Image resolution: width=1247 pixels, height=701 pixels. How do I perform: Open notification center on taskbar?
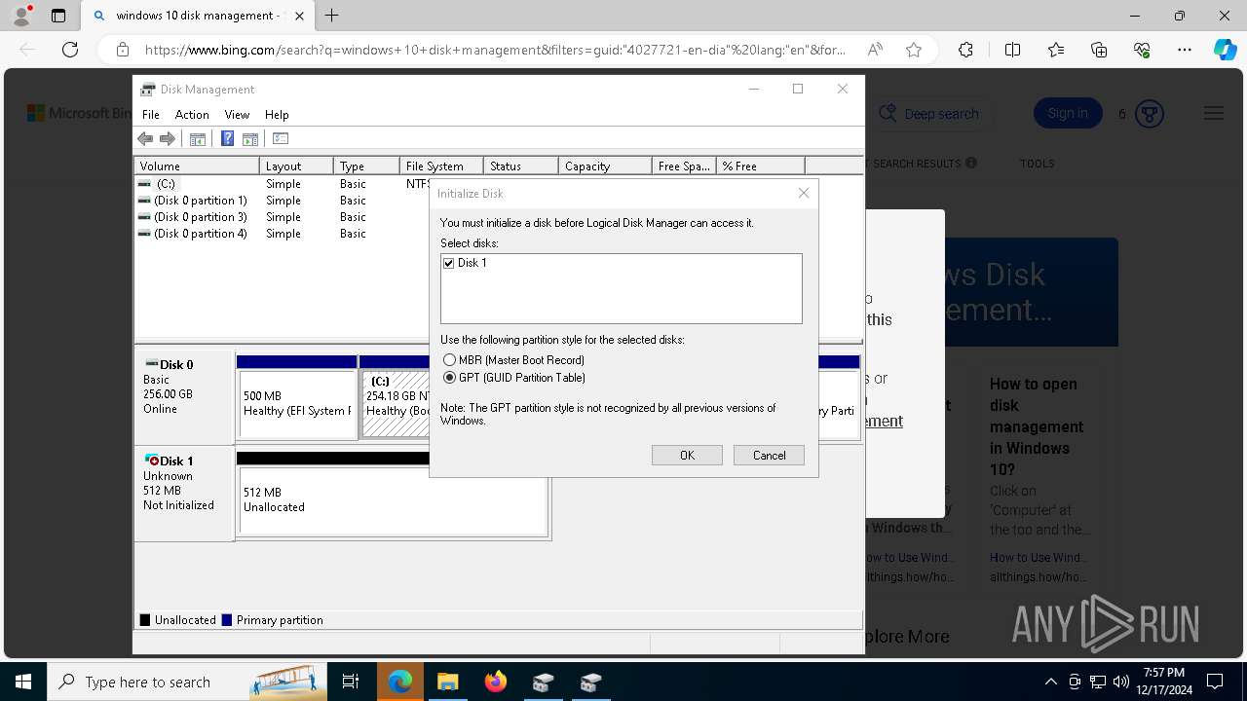pyautogui.click(x=1215, y=682)
